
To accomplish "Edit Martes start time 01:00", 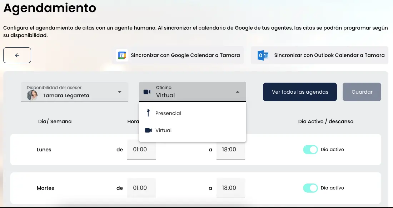I will point(141,188).
